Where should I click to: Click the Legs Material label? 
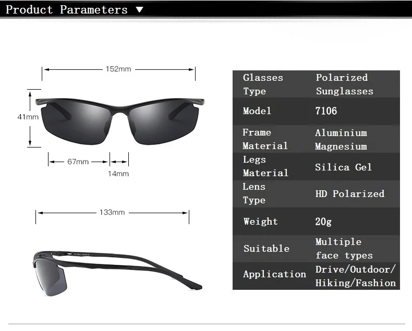pyautogui.click(x=265, y=166)
